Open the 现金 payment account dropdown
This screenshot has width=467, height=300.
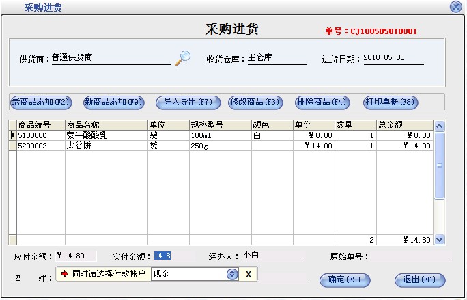(x=232, y=274)
